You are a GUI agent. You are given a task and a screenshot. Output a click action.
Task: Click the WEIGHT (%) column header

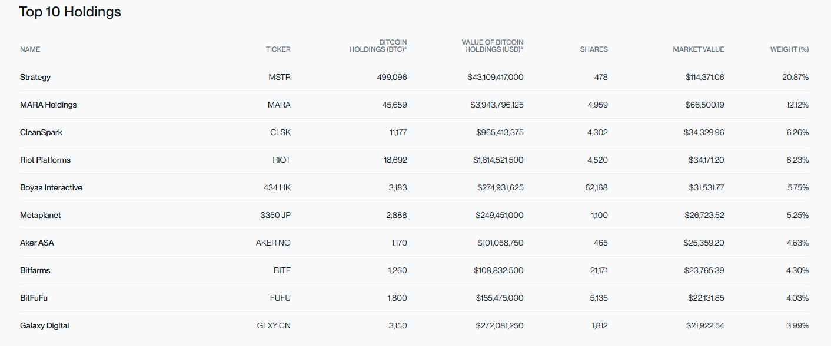coord(789,49)
